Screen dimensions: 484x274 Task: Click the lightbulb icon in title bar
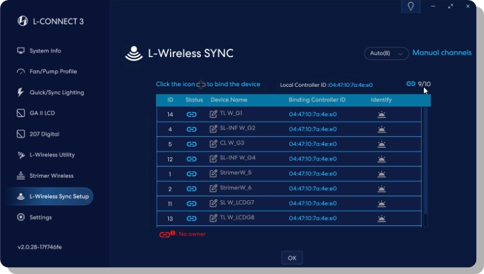click(x=410, y=6)
